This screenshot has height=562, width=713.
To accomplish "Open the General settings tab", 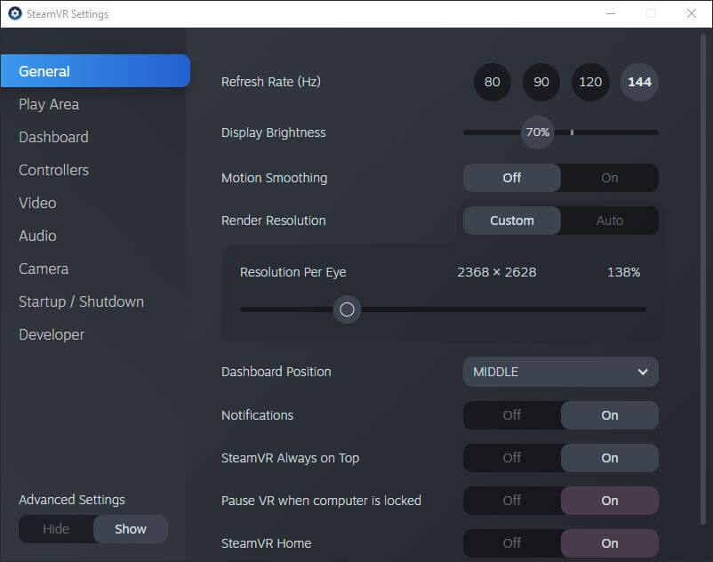I will tap(95, 71).
